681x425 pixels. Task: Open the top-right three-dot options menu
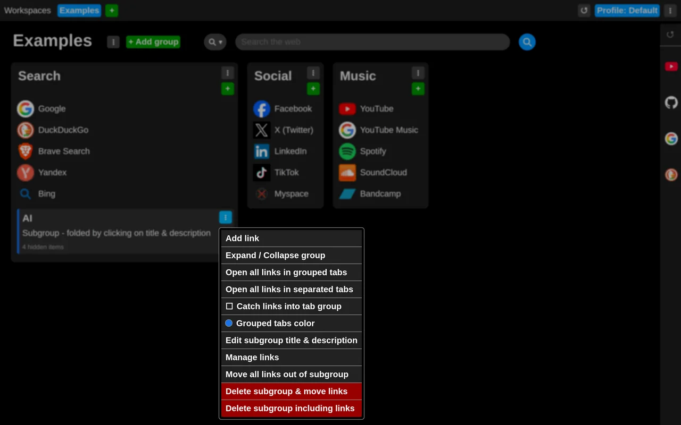point(670,11)
